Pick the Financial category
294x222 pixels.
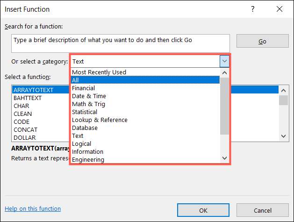tap(83, 88)
